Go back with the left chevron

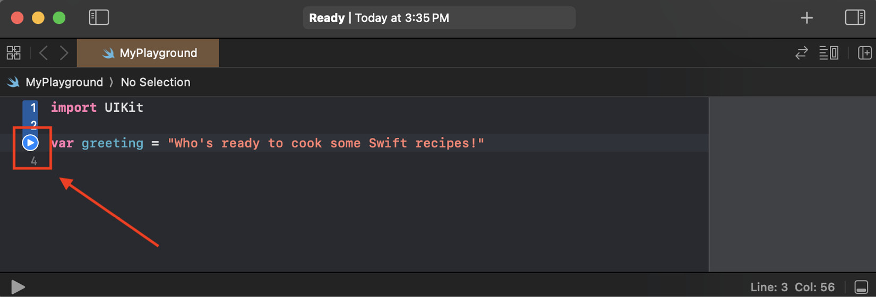point(44,53)
